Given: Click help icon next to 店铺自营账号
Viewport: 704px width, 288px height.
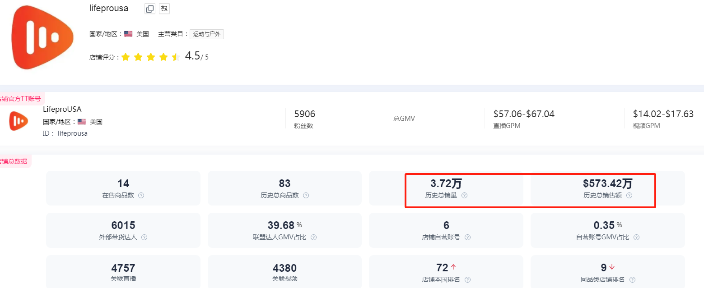Looking at the screenshot, I should coord(467,237).
